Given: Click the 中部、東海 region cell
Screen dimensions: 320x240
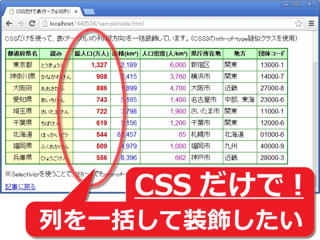Looking at the screenshot, I should point(239,100).
